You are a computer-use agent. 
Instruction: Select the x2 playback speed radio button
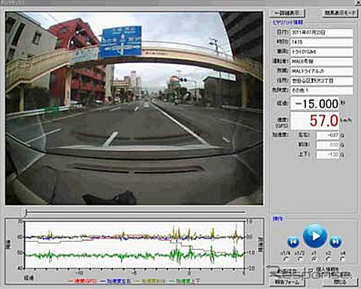coord(329,259)
